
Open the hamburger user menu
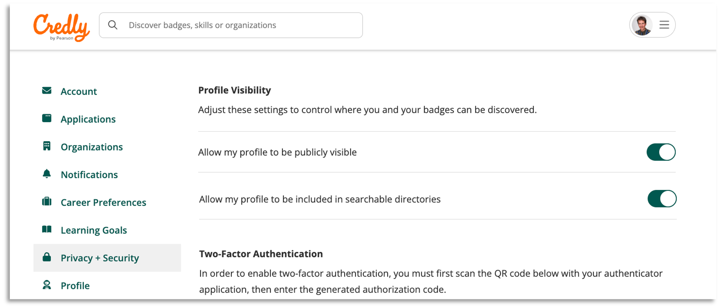click(x=664, y=25)
